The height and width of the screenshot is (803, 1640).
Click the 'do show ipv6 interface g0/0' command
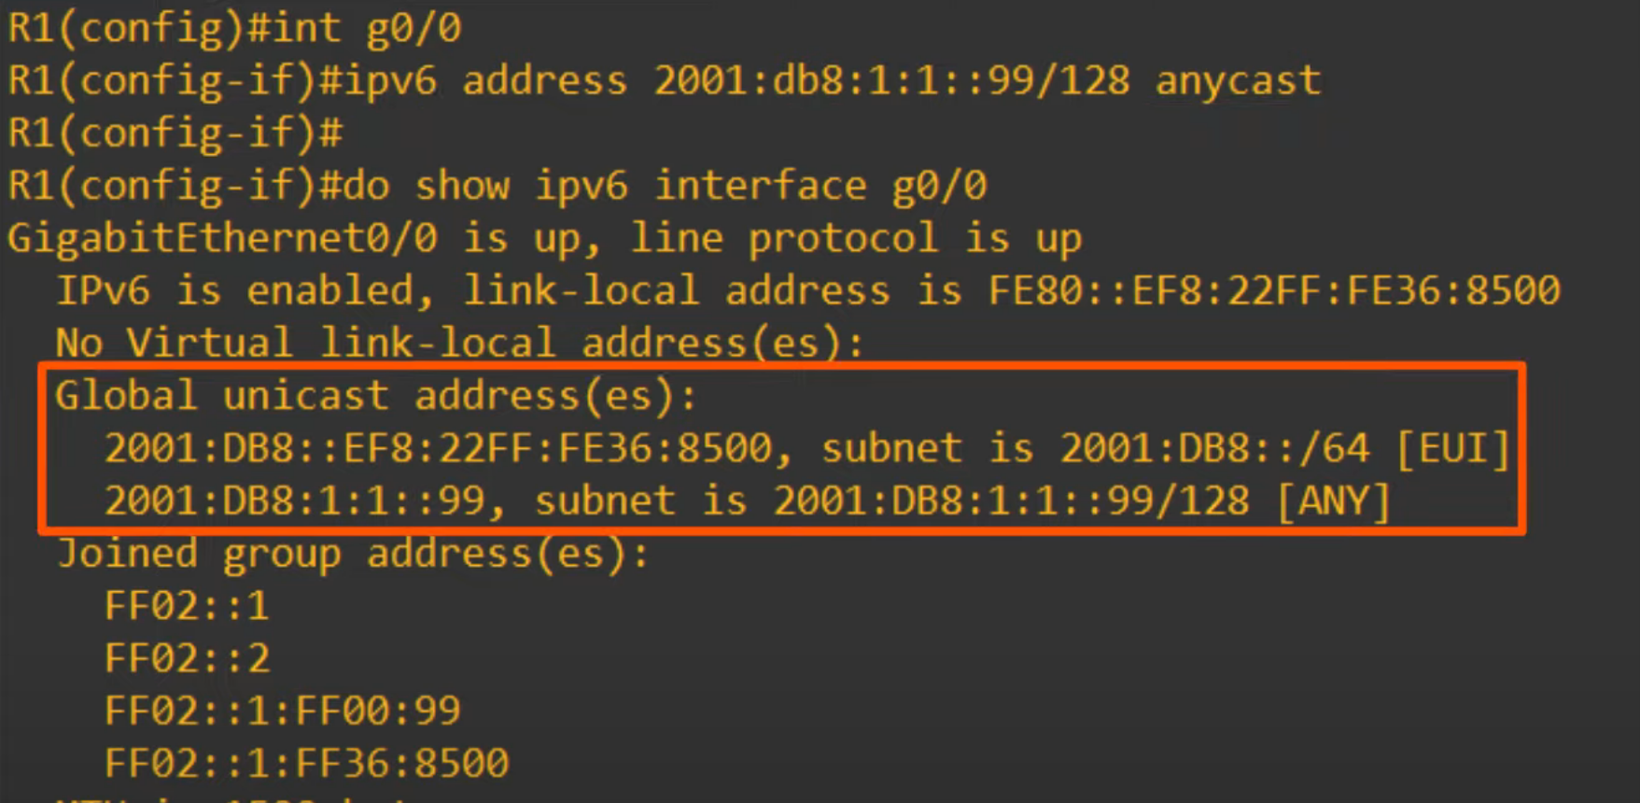(665, 186)
